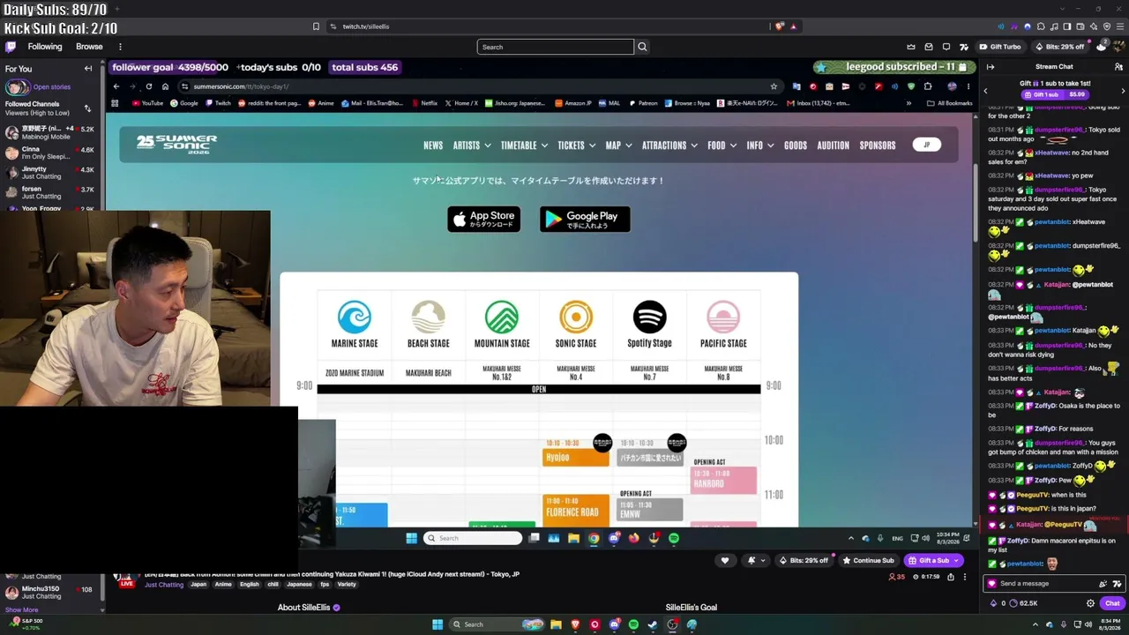The image size is (1129, 635).
Task: Open Spotify from the Windows taskbar
Action: click(633, 624)
